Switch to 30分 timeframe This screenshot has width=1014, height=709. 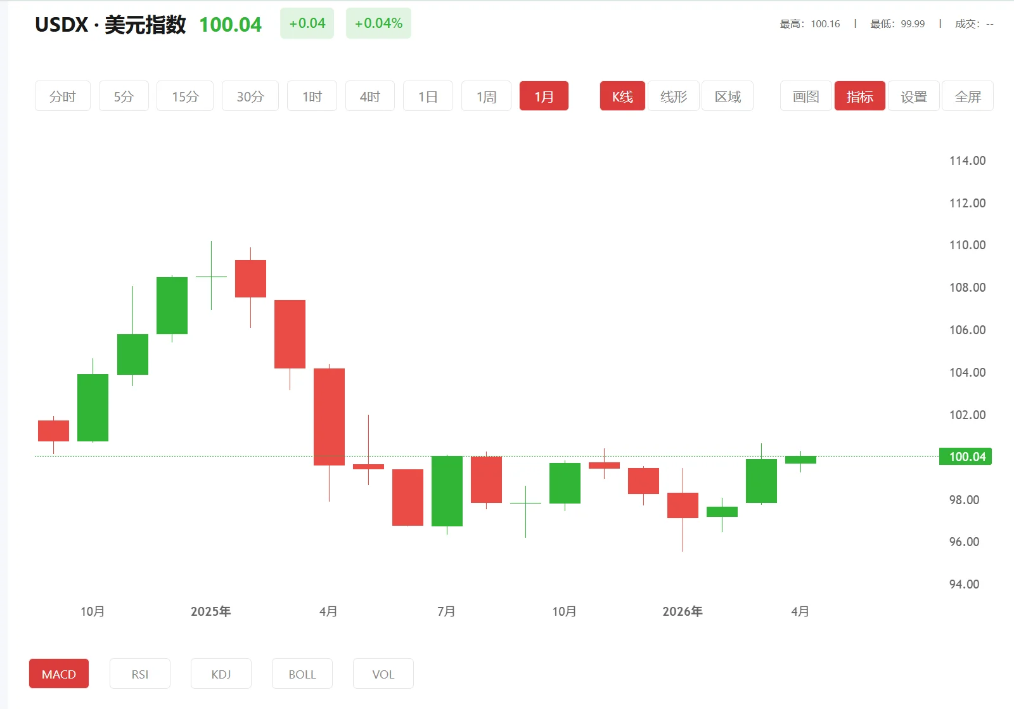pyautogui.click(x=250, y=96)
